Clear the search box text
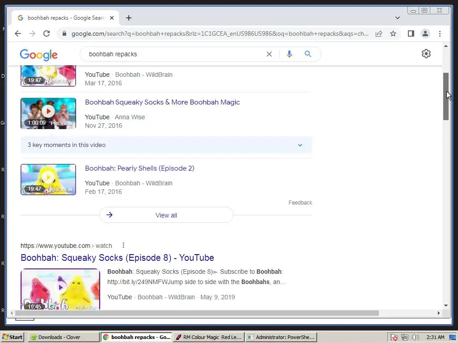Screen dimensions: 458x343 coord(269,54)
